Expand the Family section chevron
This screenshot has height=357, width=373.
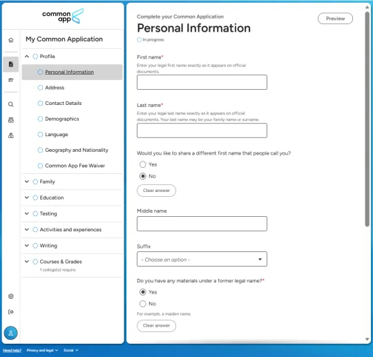[27, 182]
